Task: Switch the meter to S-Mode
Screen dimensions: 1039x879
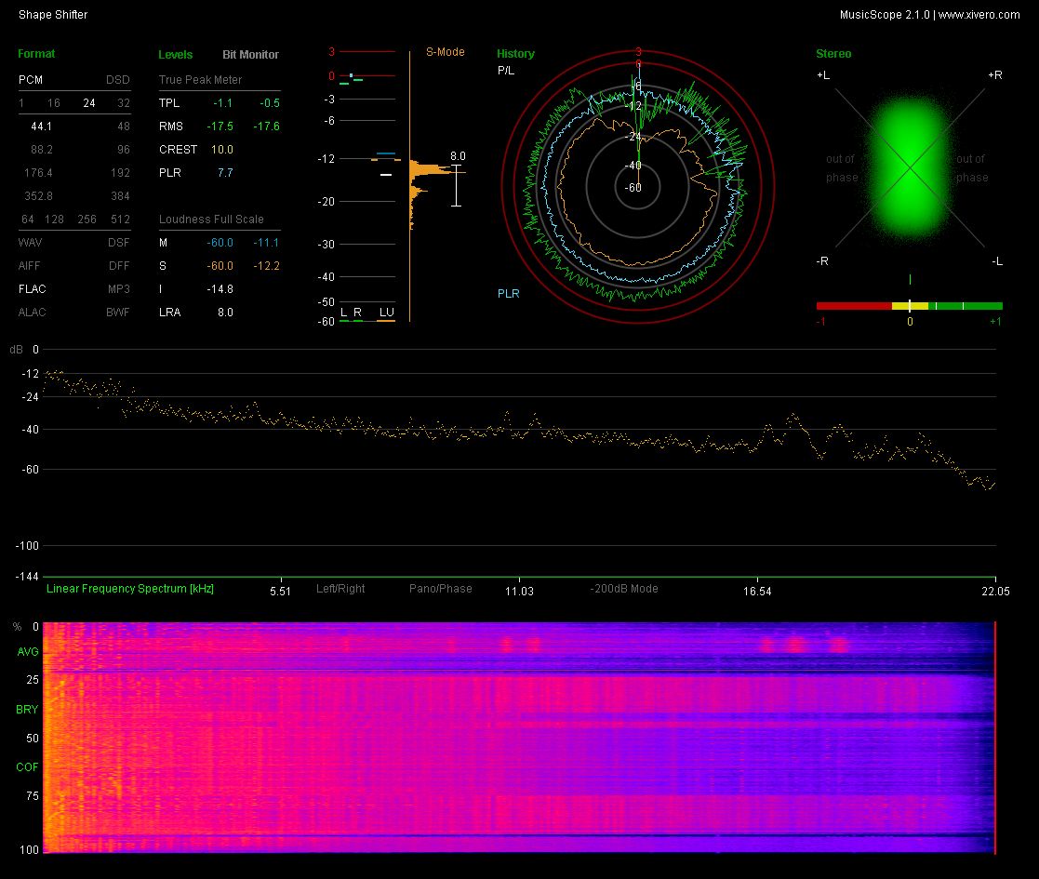Action: (x=445, y=52)
